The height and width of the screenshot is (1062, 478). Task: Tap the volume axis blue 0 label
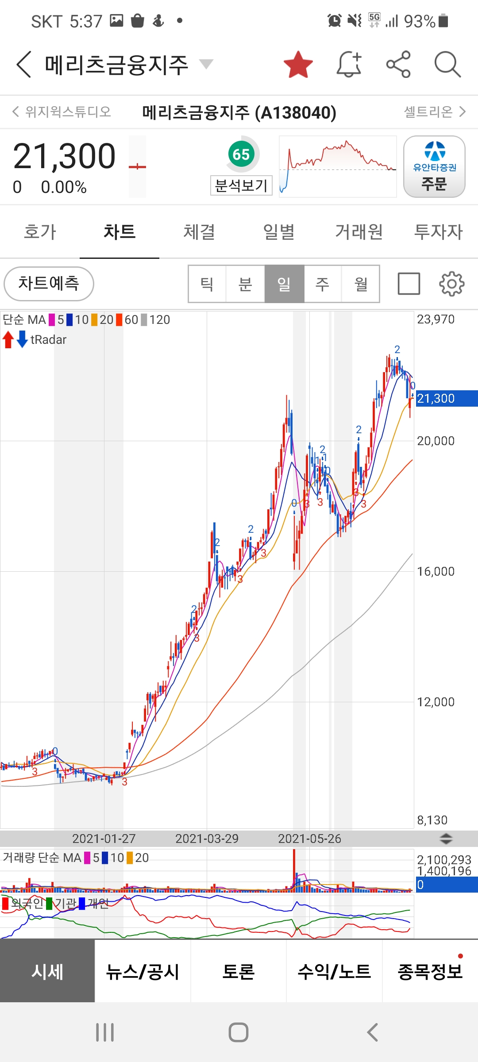pos(447,885)
